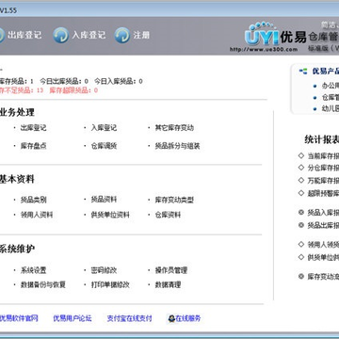Open 打印单据修改
Viewport: 339px width, 339px height.
[x=110, y=284]
